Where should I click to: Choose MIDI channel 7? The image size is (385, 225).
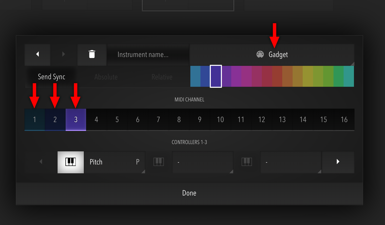pyautogui.click(x=158, y=120)
